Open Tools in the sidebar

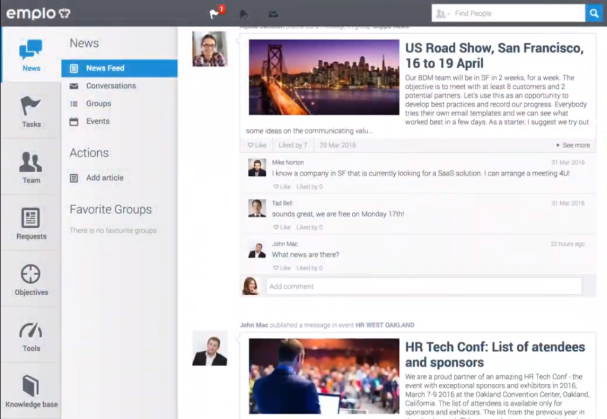point(31,335)
